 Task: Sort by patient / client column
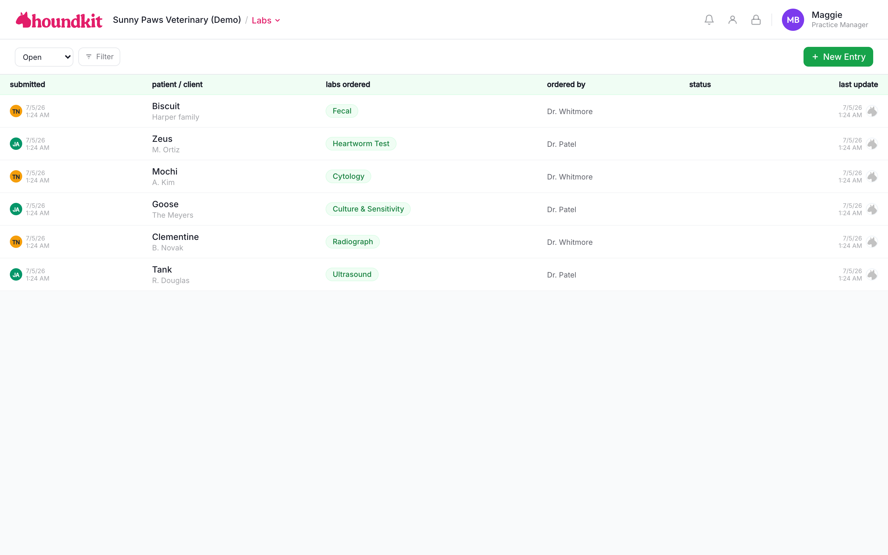pos(177,84)
